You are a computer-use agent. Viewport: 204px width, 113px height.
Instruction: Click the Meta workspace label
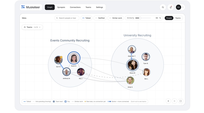24,18
